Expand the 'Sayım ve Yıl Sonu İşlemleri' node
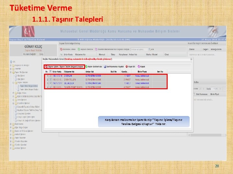The height and width of the screenshot is (174, 233). click(11, 131)
